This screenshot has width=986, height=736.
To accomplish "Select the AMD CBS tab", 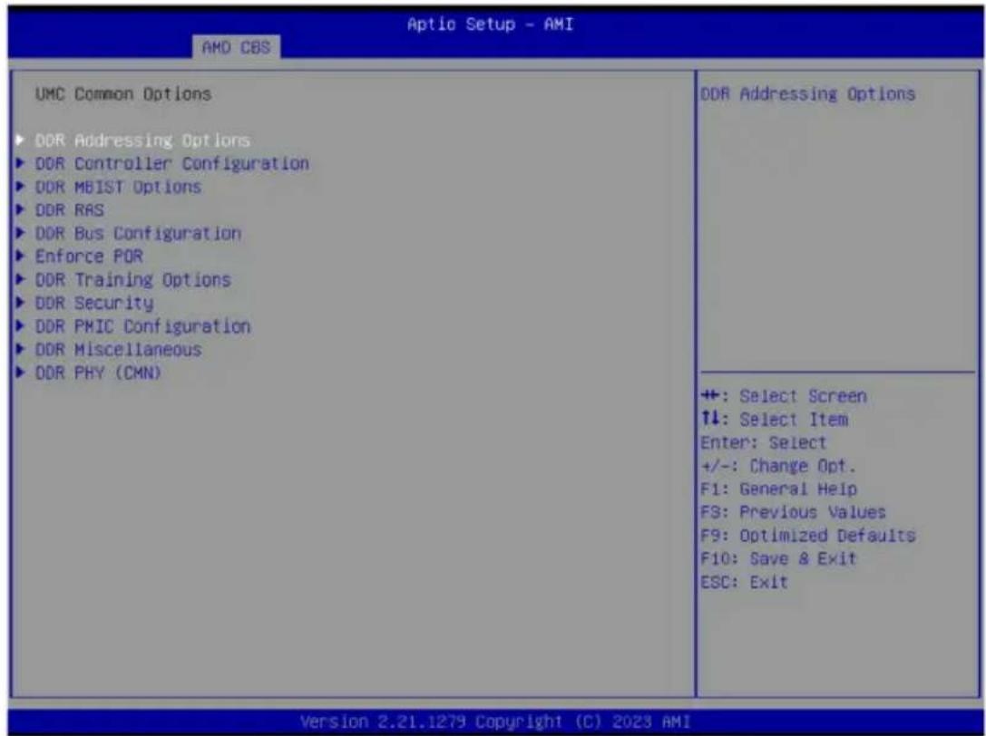I will point(236,47).
